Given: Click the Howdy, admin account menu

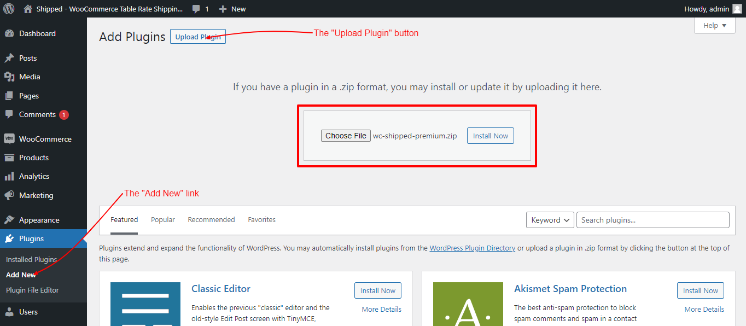Looking at the screenshot, I should click(713, 9).
